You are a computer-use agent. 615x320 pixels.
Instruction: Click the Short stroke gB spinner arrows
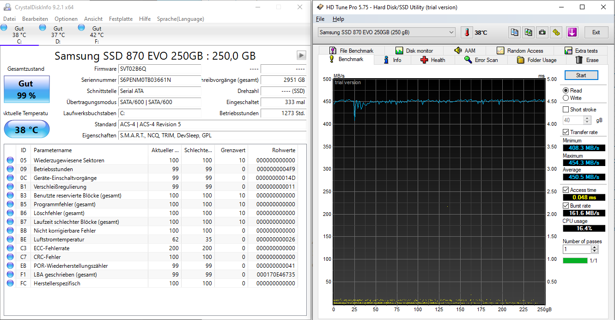[x=587, y=120]
